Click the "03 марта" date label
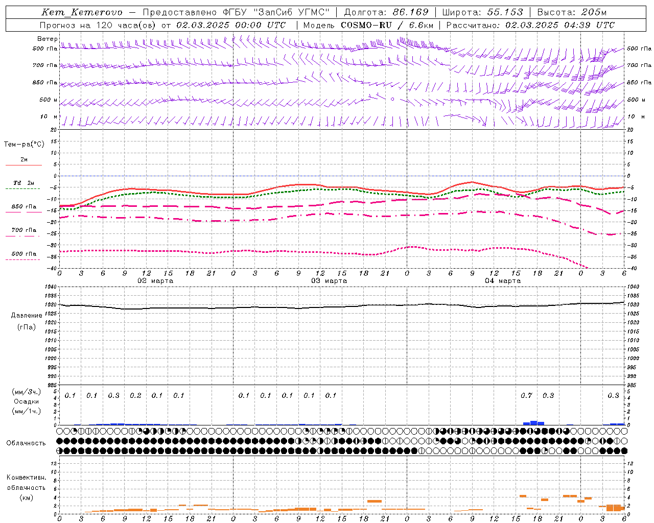 tap(329, 281)
